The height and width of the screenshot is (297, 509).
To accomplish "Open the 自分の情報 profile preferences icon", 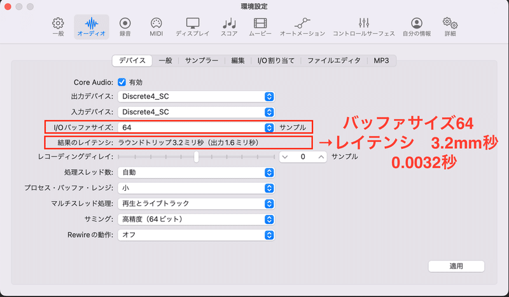I will pos(417,27).
